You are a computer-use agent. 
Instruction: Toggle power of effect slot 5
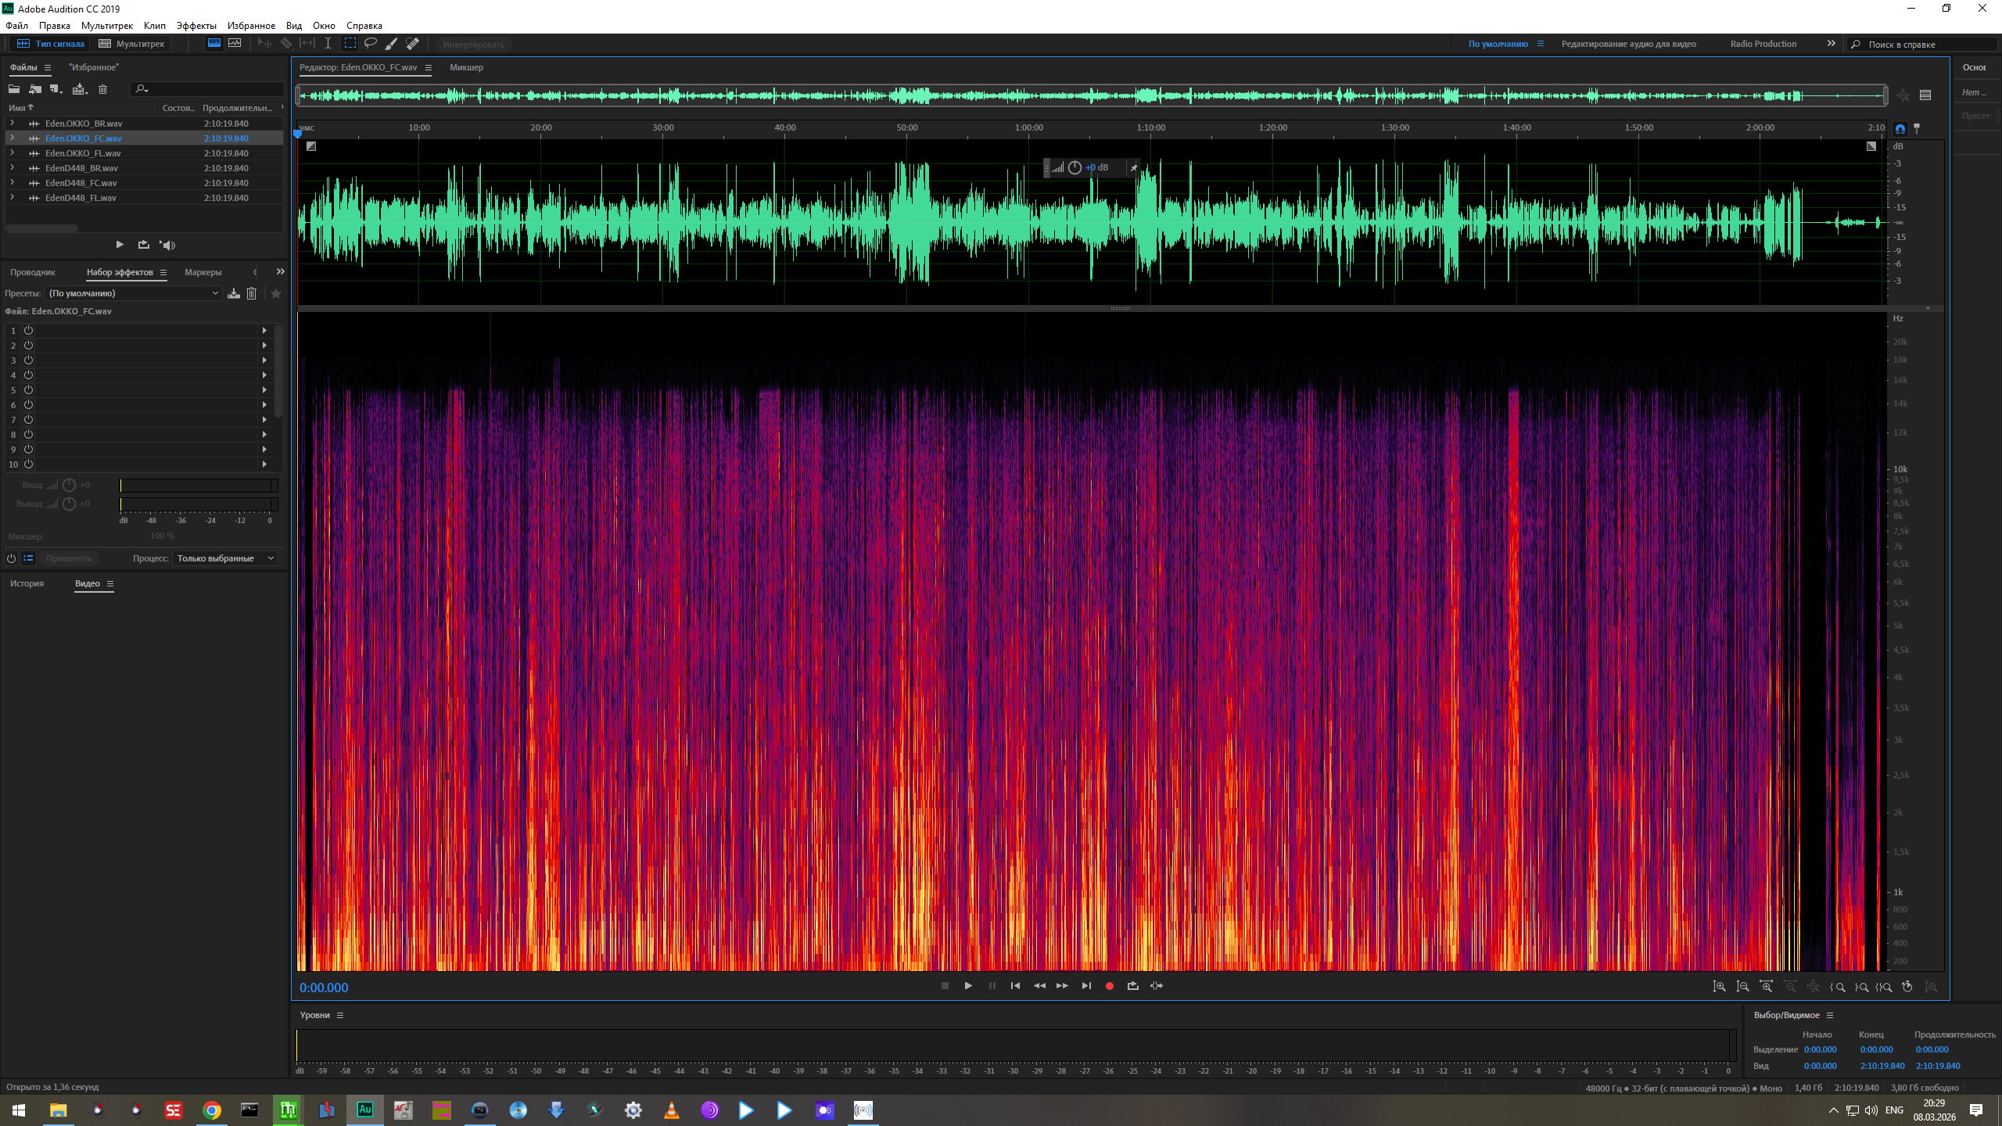point(28,390)
